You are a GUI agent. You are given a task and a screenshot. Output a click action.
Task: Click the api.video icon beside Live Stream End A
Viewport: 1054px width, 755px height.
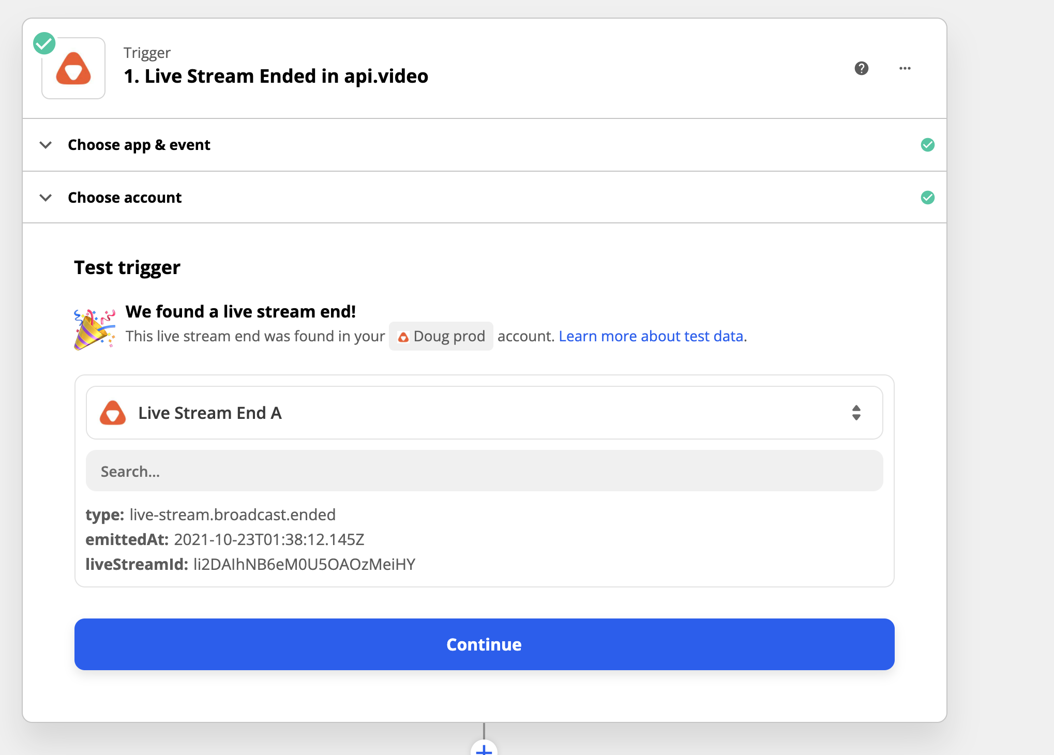pos(113,413)
